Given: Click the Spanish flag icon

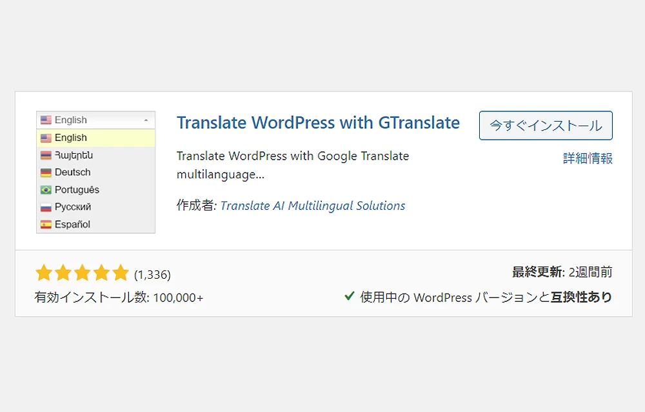Looking at the screenshot, I should (x=46, y=224).
